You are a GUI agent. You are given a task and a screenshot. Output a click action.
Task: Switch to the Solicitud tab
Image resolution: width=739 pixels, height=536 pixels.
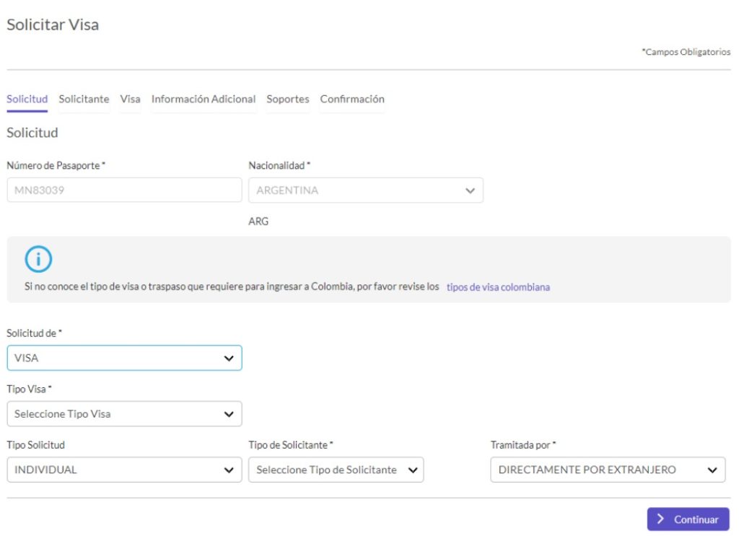pyautogui.click(x=27, y=100)
